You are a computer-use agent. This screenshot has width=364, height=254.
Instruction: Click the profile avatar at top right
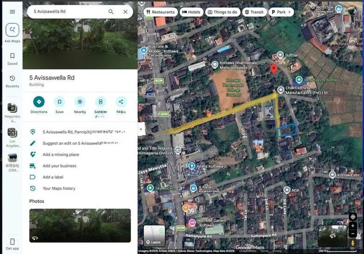tap(353, 11)
